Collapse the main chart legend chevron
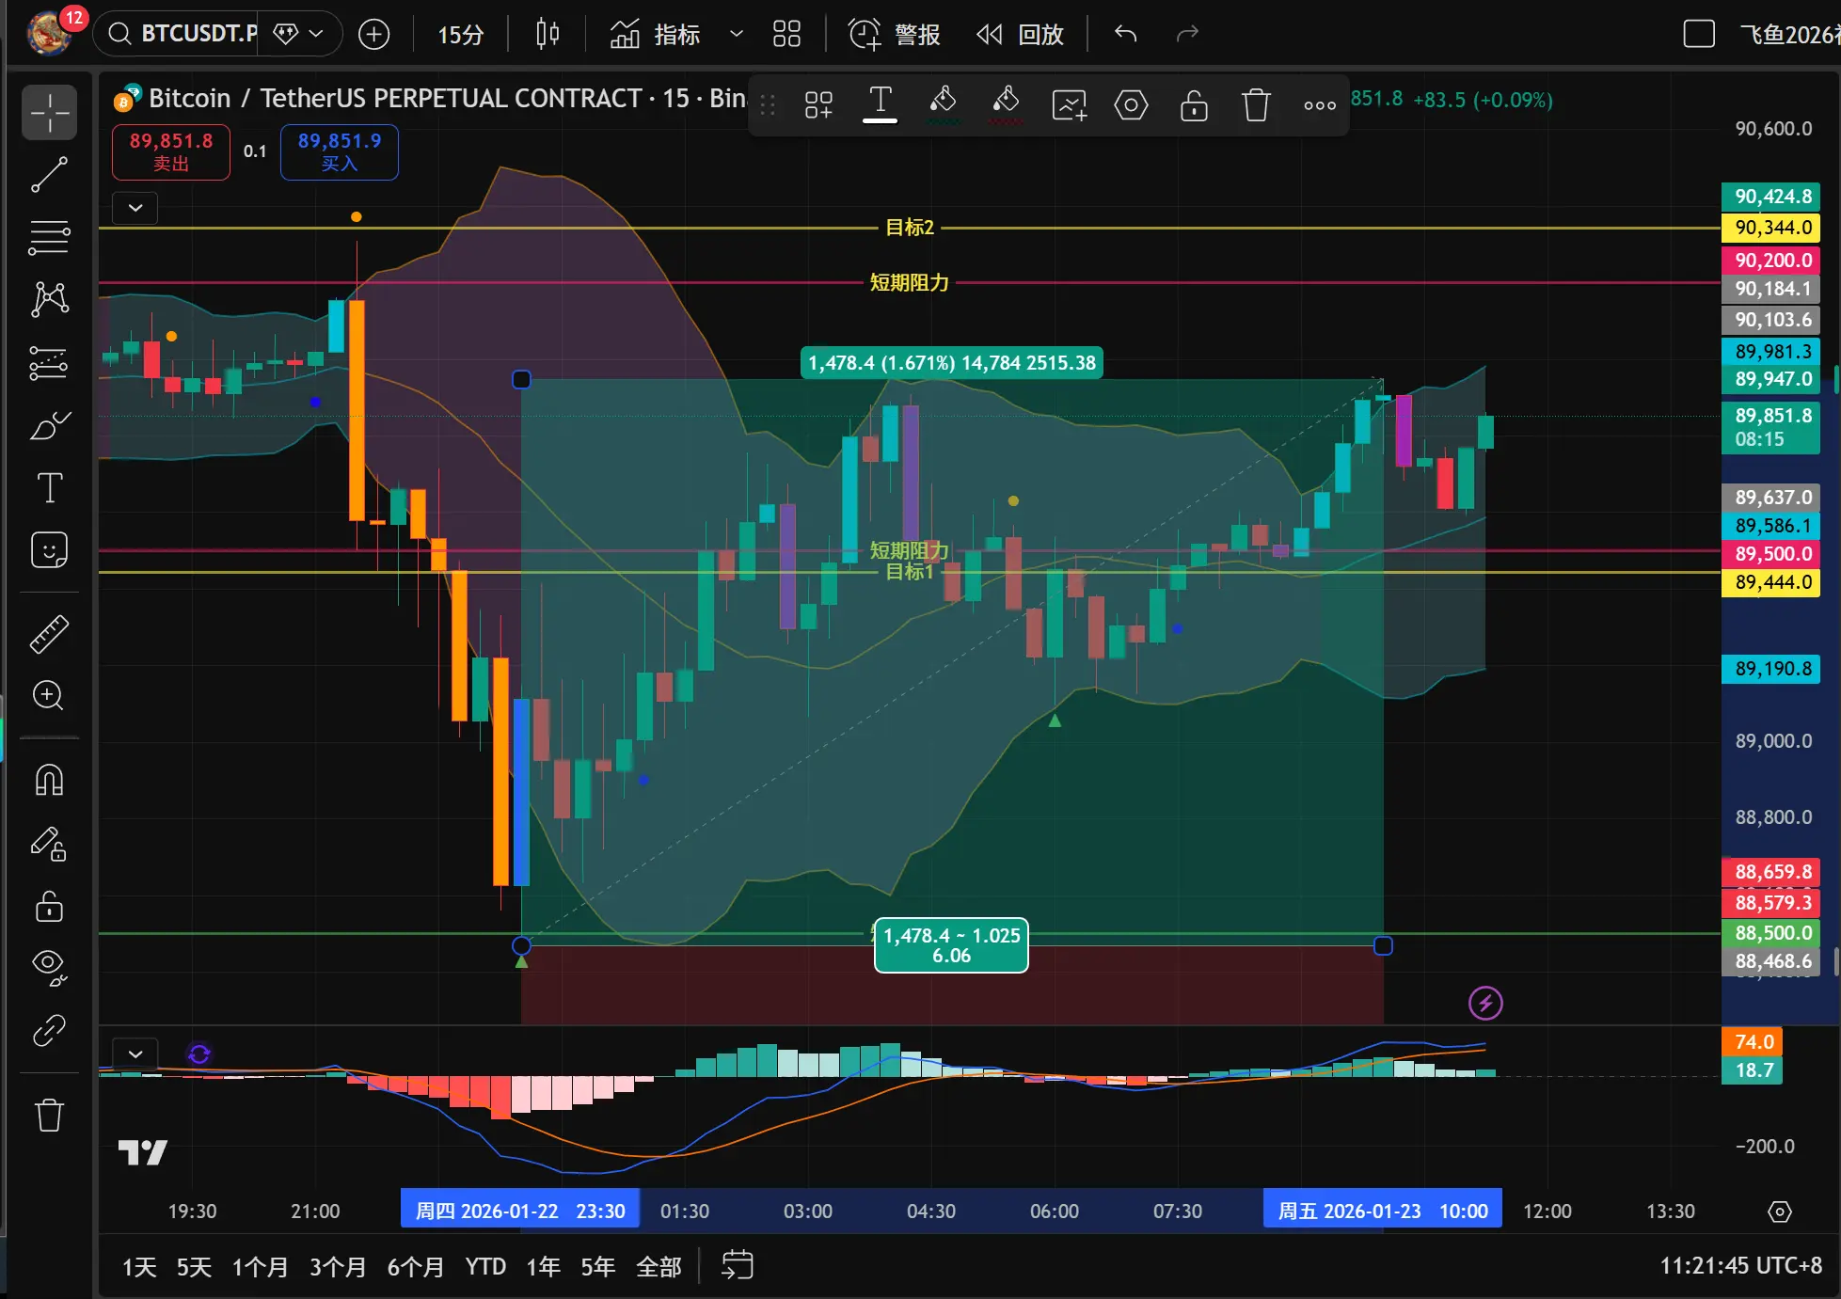The height and width of the screenshot is (1299, 1841). click(135, 208)
